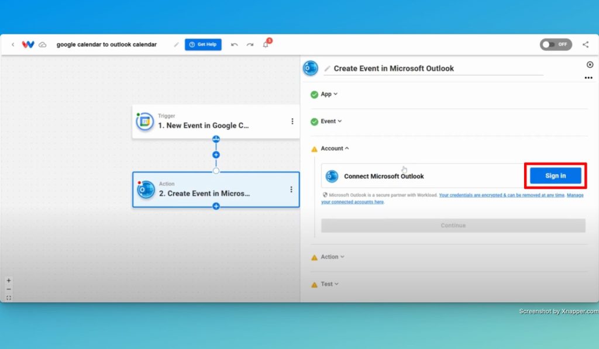Open the credentials are encrypted link
This screenshot has width=599, height=349.
(x=501, y=195)
